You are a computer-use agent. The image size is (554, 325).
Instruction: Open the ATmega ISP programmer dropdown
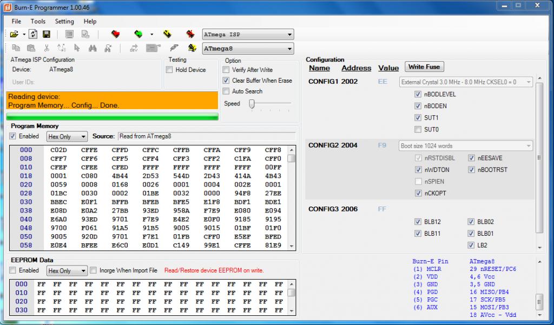coord(248,34)
